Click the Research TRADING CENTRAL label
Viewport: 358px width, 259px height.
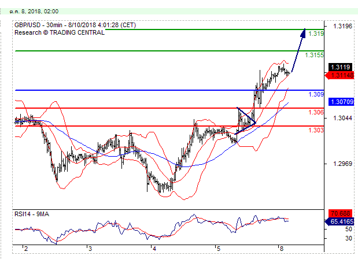[60, 32]
